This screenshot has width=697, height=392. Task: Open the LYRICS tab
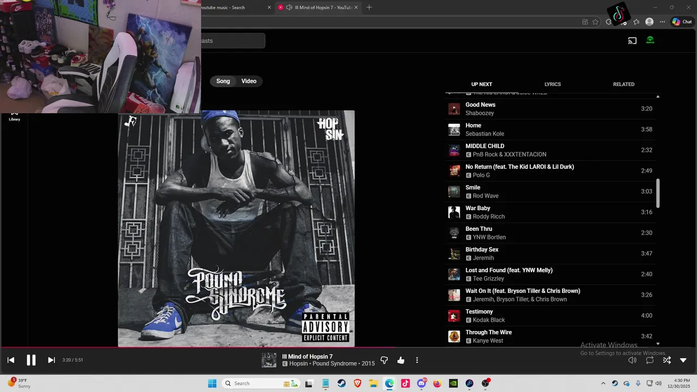pos(553,84)
